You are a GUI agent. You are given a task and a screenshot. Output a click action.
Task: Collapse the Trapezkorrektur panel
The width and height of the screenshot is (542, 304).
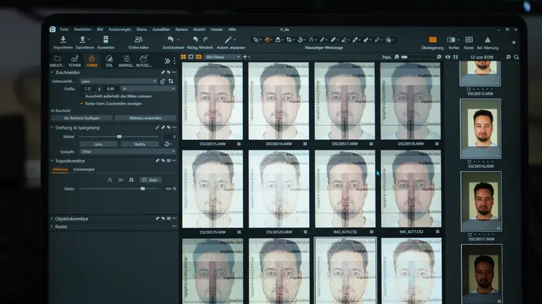(52, 160)
